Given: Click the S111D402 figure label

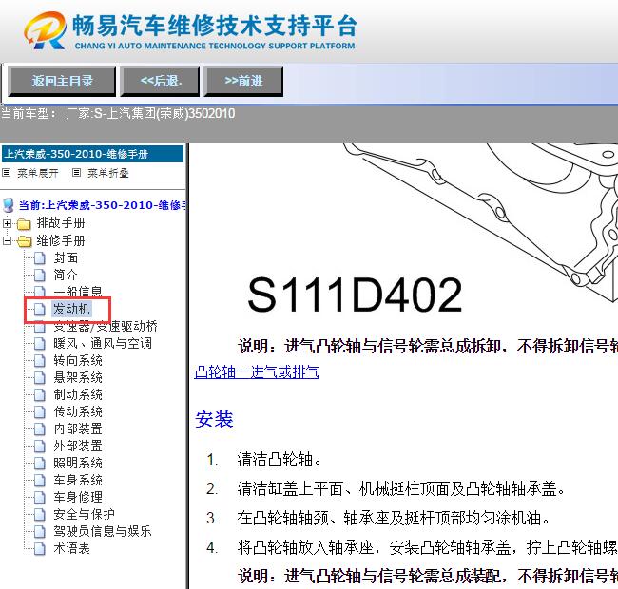Looking at the screenshot, I should click(355, 295).
